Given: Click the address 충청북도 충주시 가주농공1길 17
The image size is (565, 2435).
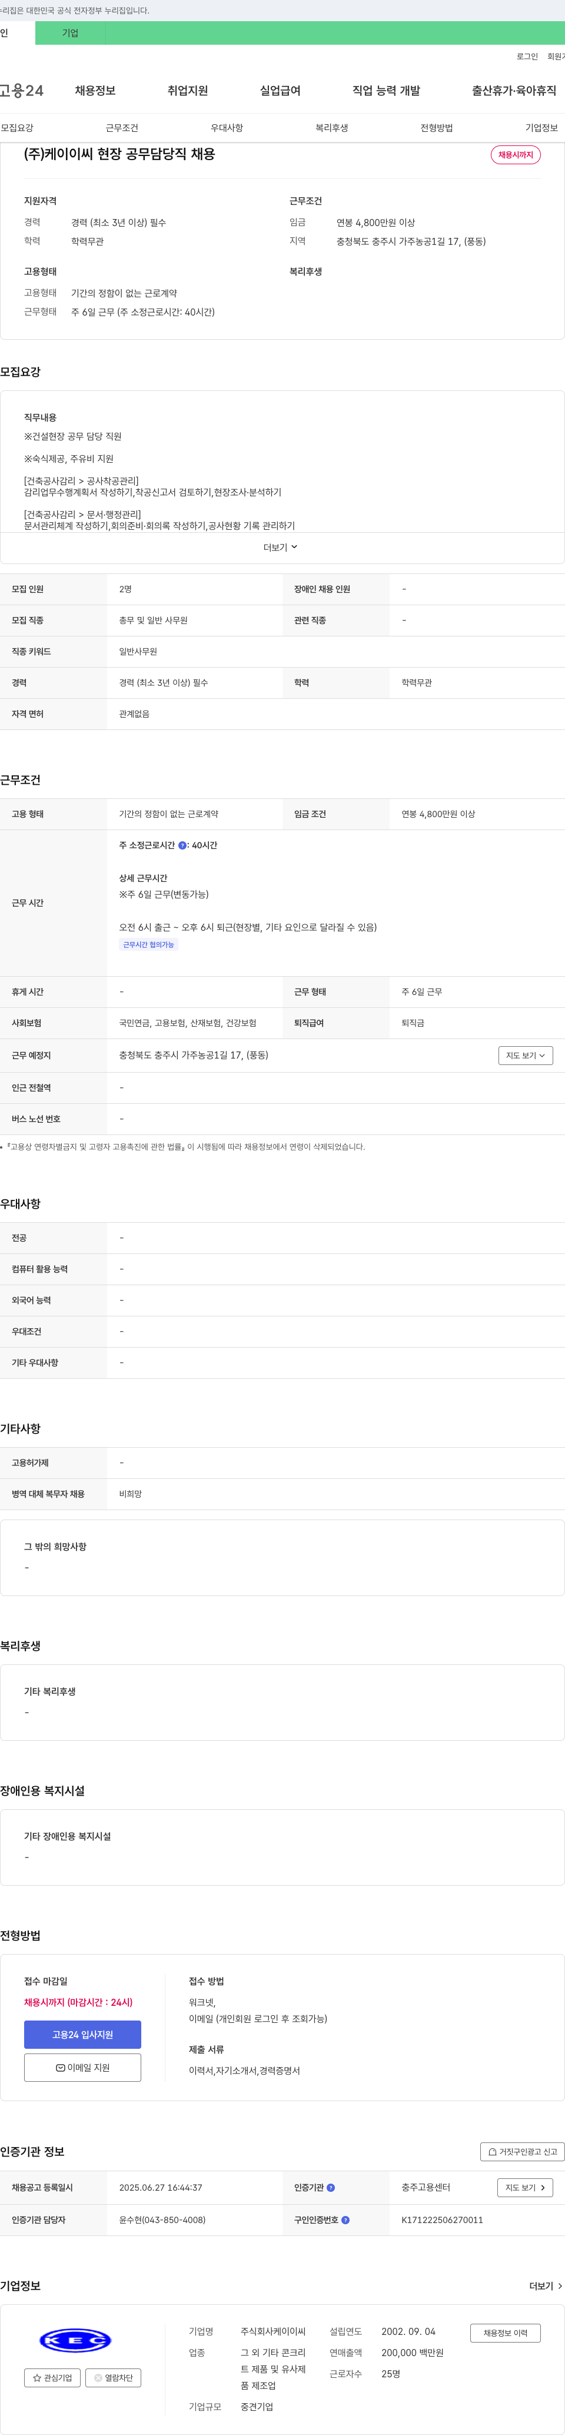Looking at the screenshot, I should click(x=411, y=241).
